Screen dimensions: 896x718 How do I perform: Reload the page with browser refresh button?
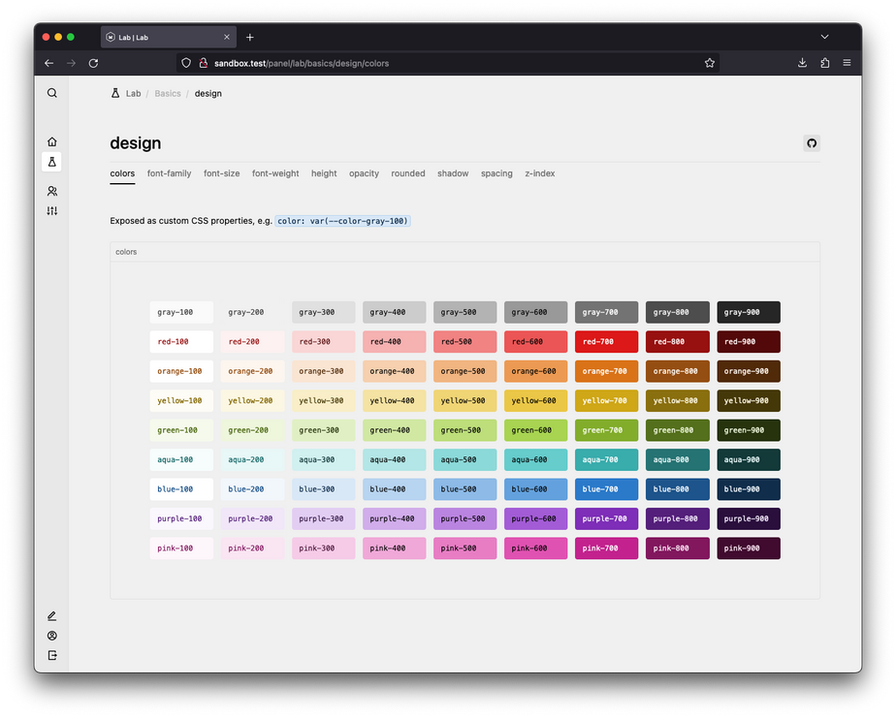(x=93, y=63)
